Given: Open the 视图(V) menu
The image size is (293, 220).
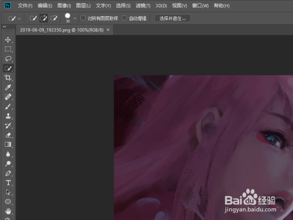Looking at the screenshot, I should pyautogui.click(x=180, y=6).
